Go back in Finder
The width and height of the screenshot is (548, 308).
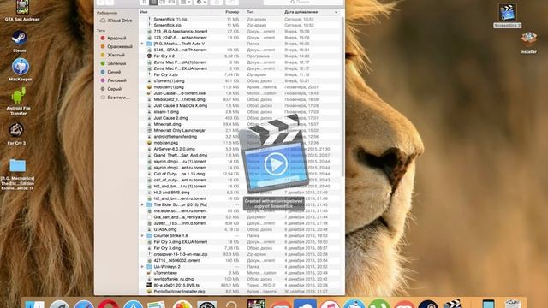tap(101, 2)
